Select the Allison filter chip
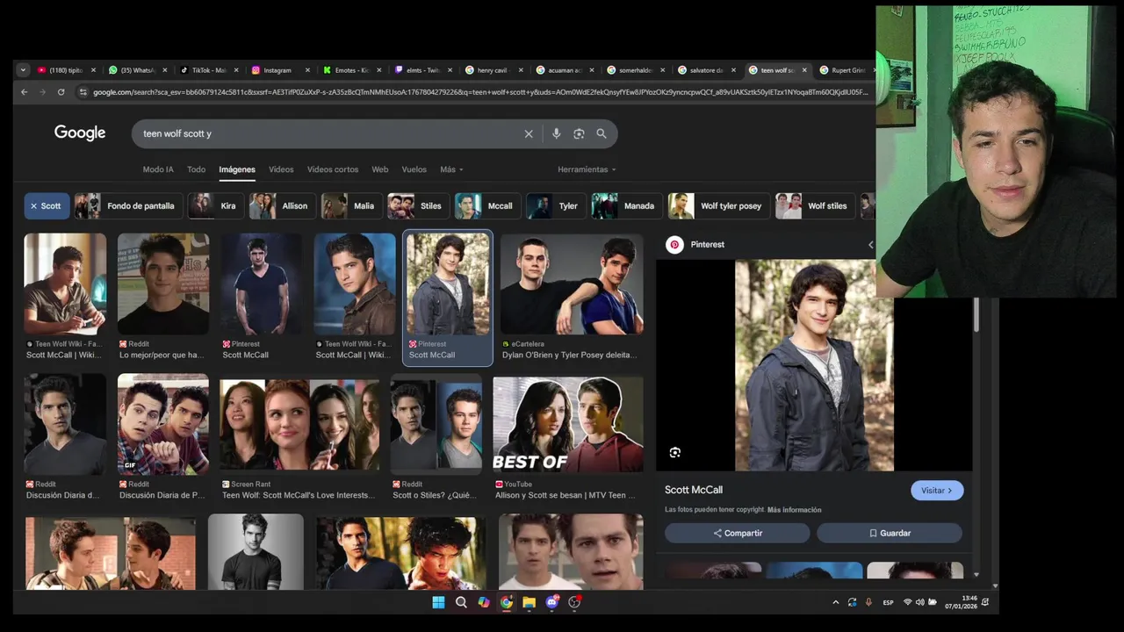This screenshot has width=1124, height=632. (x=283, y=206)
